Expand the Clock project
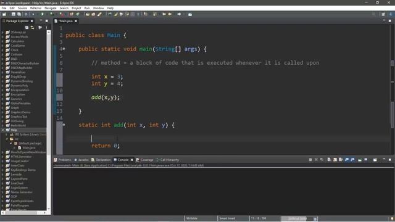Screen dimensions: 395x222 click(2, 50)
